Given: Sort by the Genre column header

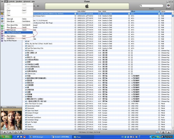Looking at the screenshot, I should [166, 11].
